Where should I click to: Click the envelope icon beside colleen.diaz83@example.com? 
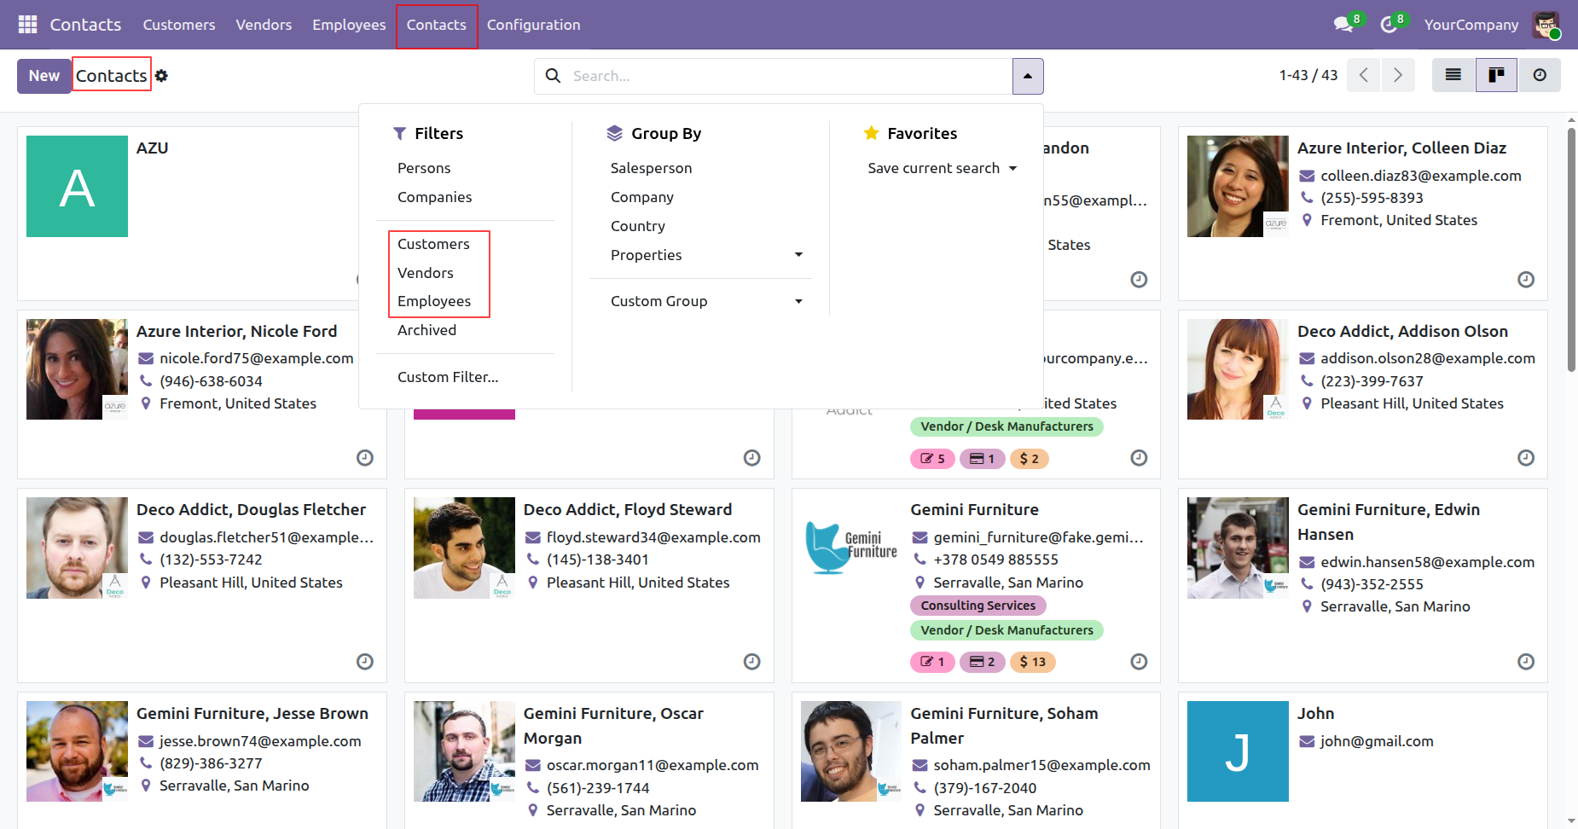[x=1307, y=176]
